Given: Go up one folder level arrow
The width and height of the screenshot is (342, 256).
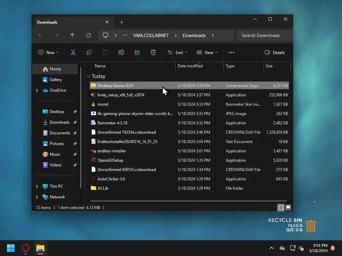Looking at the screenshot, I should click(x=72, y=35).
